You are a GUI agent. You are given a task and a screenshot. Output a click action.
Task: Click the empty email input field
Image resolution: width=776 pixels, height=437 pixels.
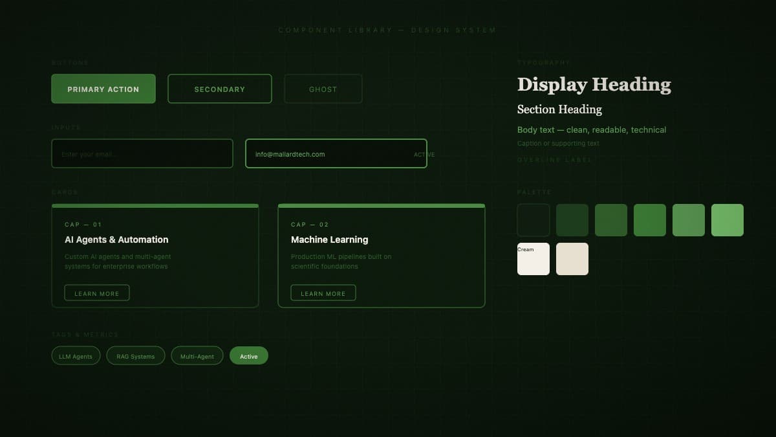tap(142, 153)
